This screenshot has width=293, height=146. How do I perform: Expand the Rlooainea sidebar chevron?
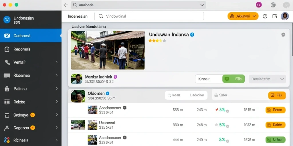57,75
